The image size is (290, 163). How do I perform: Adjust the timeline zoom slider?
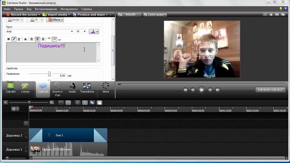[29, 102]
